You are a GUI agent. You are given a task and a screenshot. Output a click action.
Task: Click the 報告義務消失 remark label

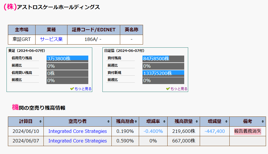pyautogui.click(x=247, y=131)
